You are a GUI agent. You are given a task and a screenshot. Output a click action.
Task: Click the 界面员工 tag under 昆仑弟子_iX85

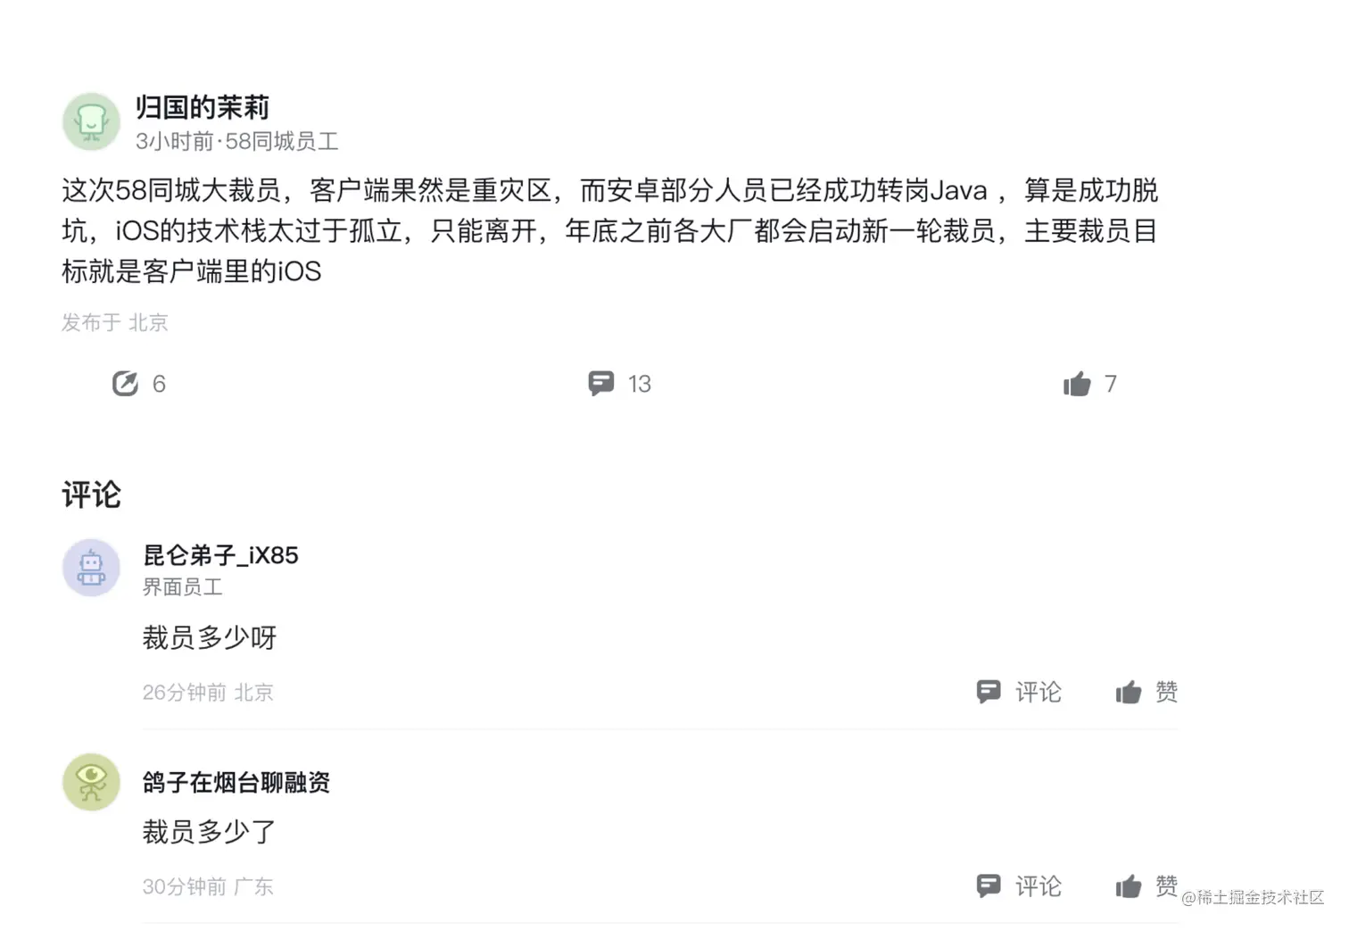click(x=183, y=587)
